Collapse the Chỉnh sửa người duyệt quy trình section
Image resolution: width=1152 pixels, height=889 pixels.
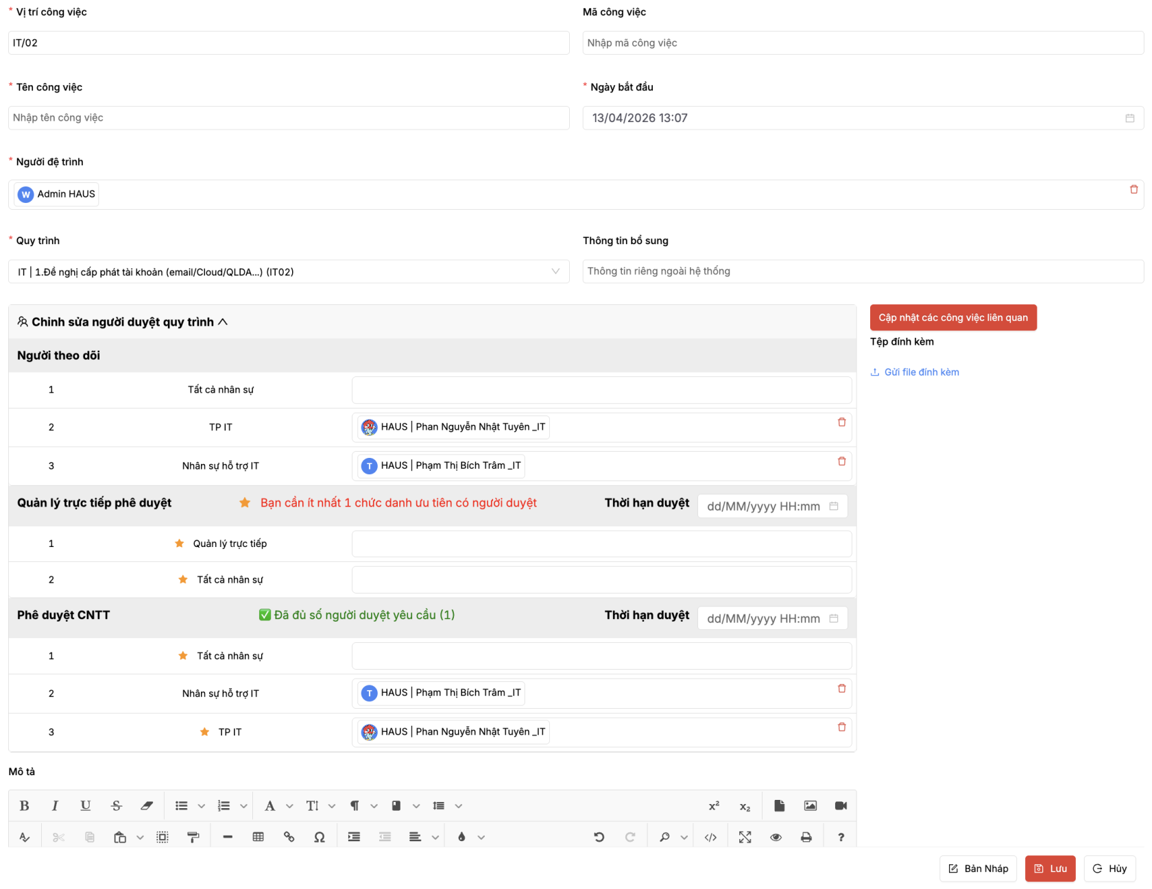(x=223, y=321)
